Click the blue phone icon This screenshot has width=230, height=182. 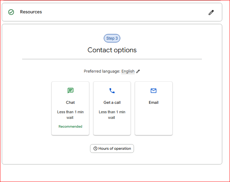click(112, 91)
